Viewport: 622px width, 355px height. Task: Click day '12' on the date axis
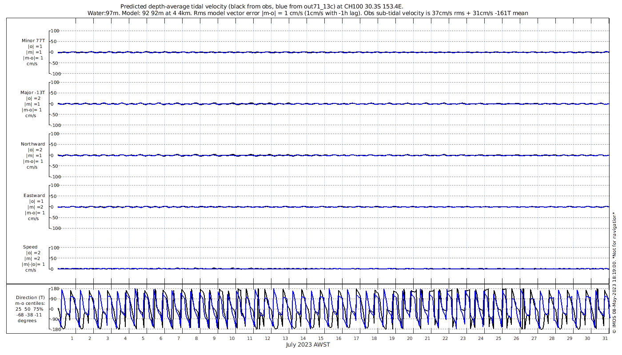pos(267,338)
